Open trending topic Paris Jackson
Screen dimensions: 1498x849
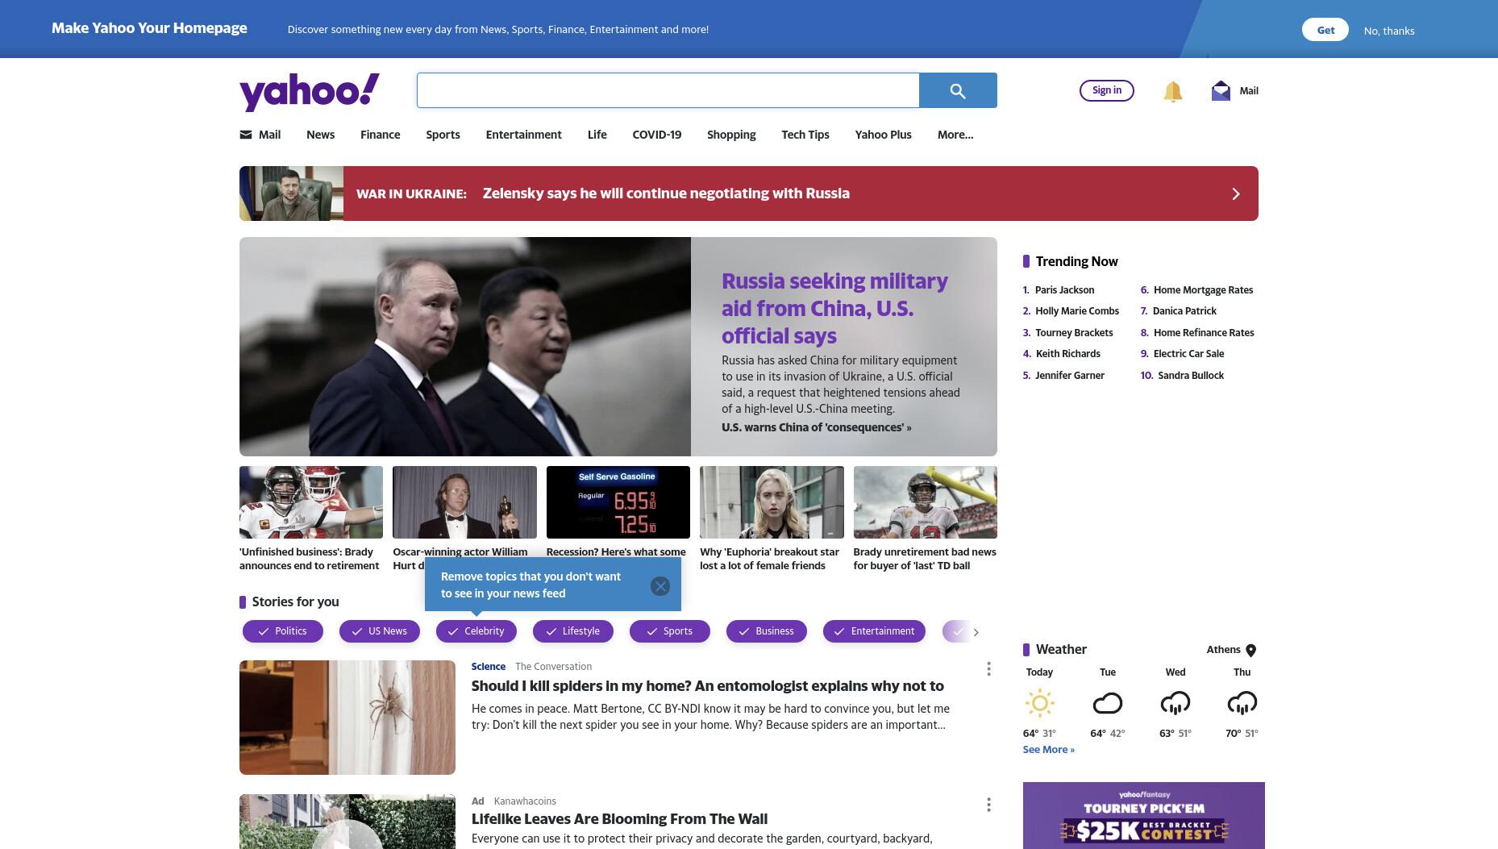pyautogui.click(x=1064, y=290)
